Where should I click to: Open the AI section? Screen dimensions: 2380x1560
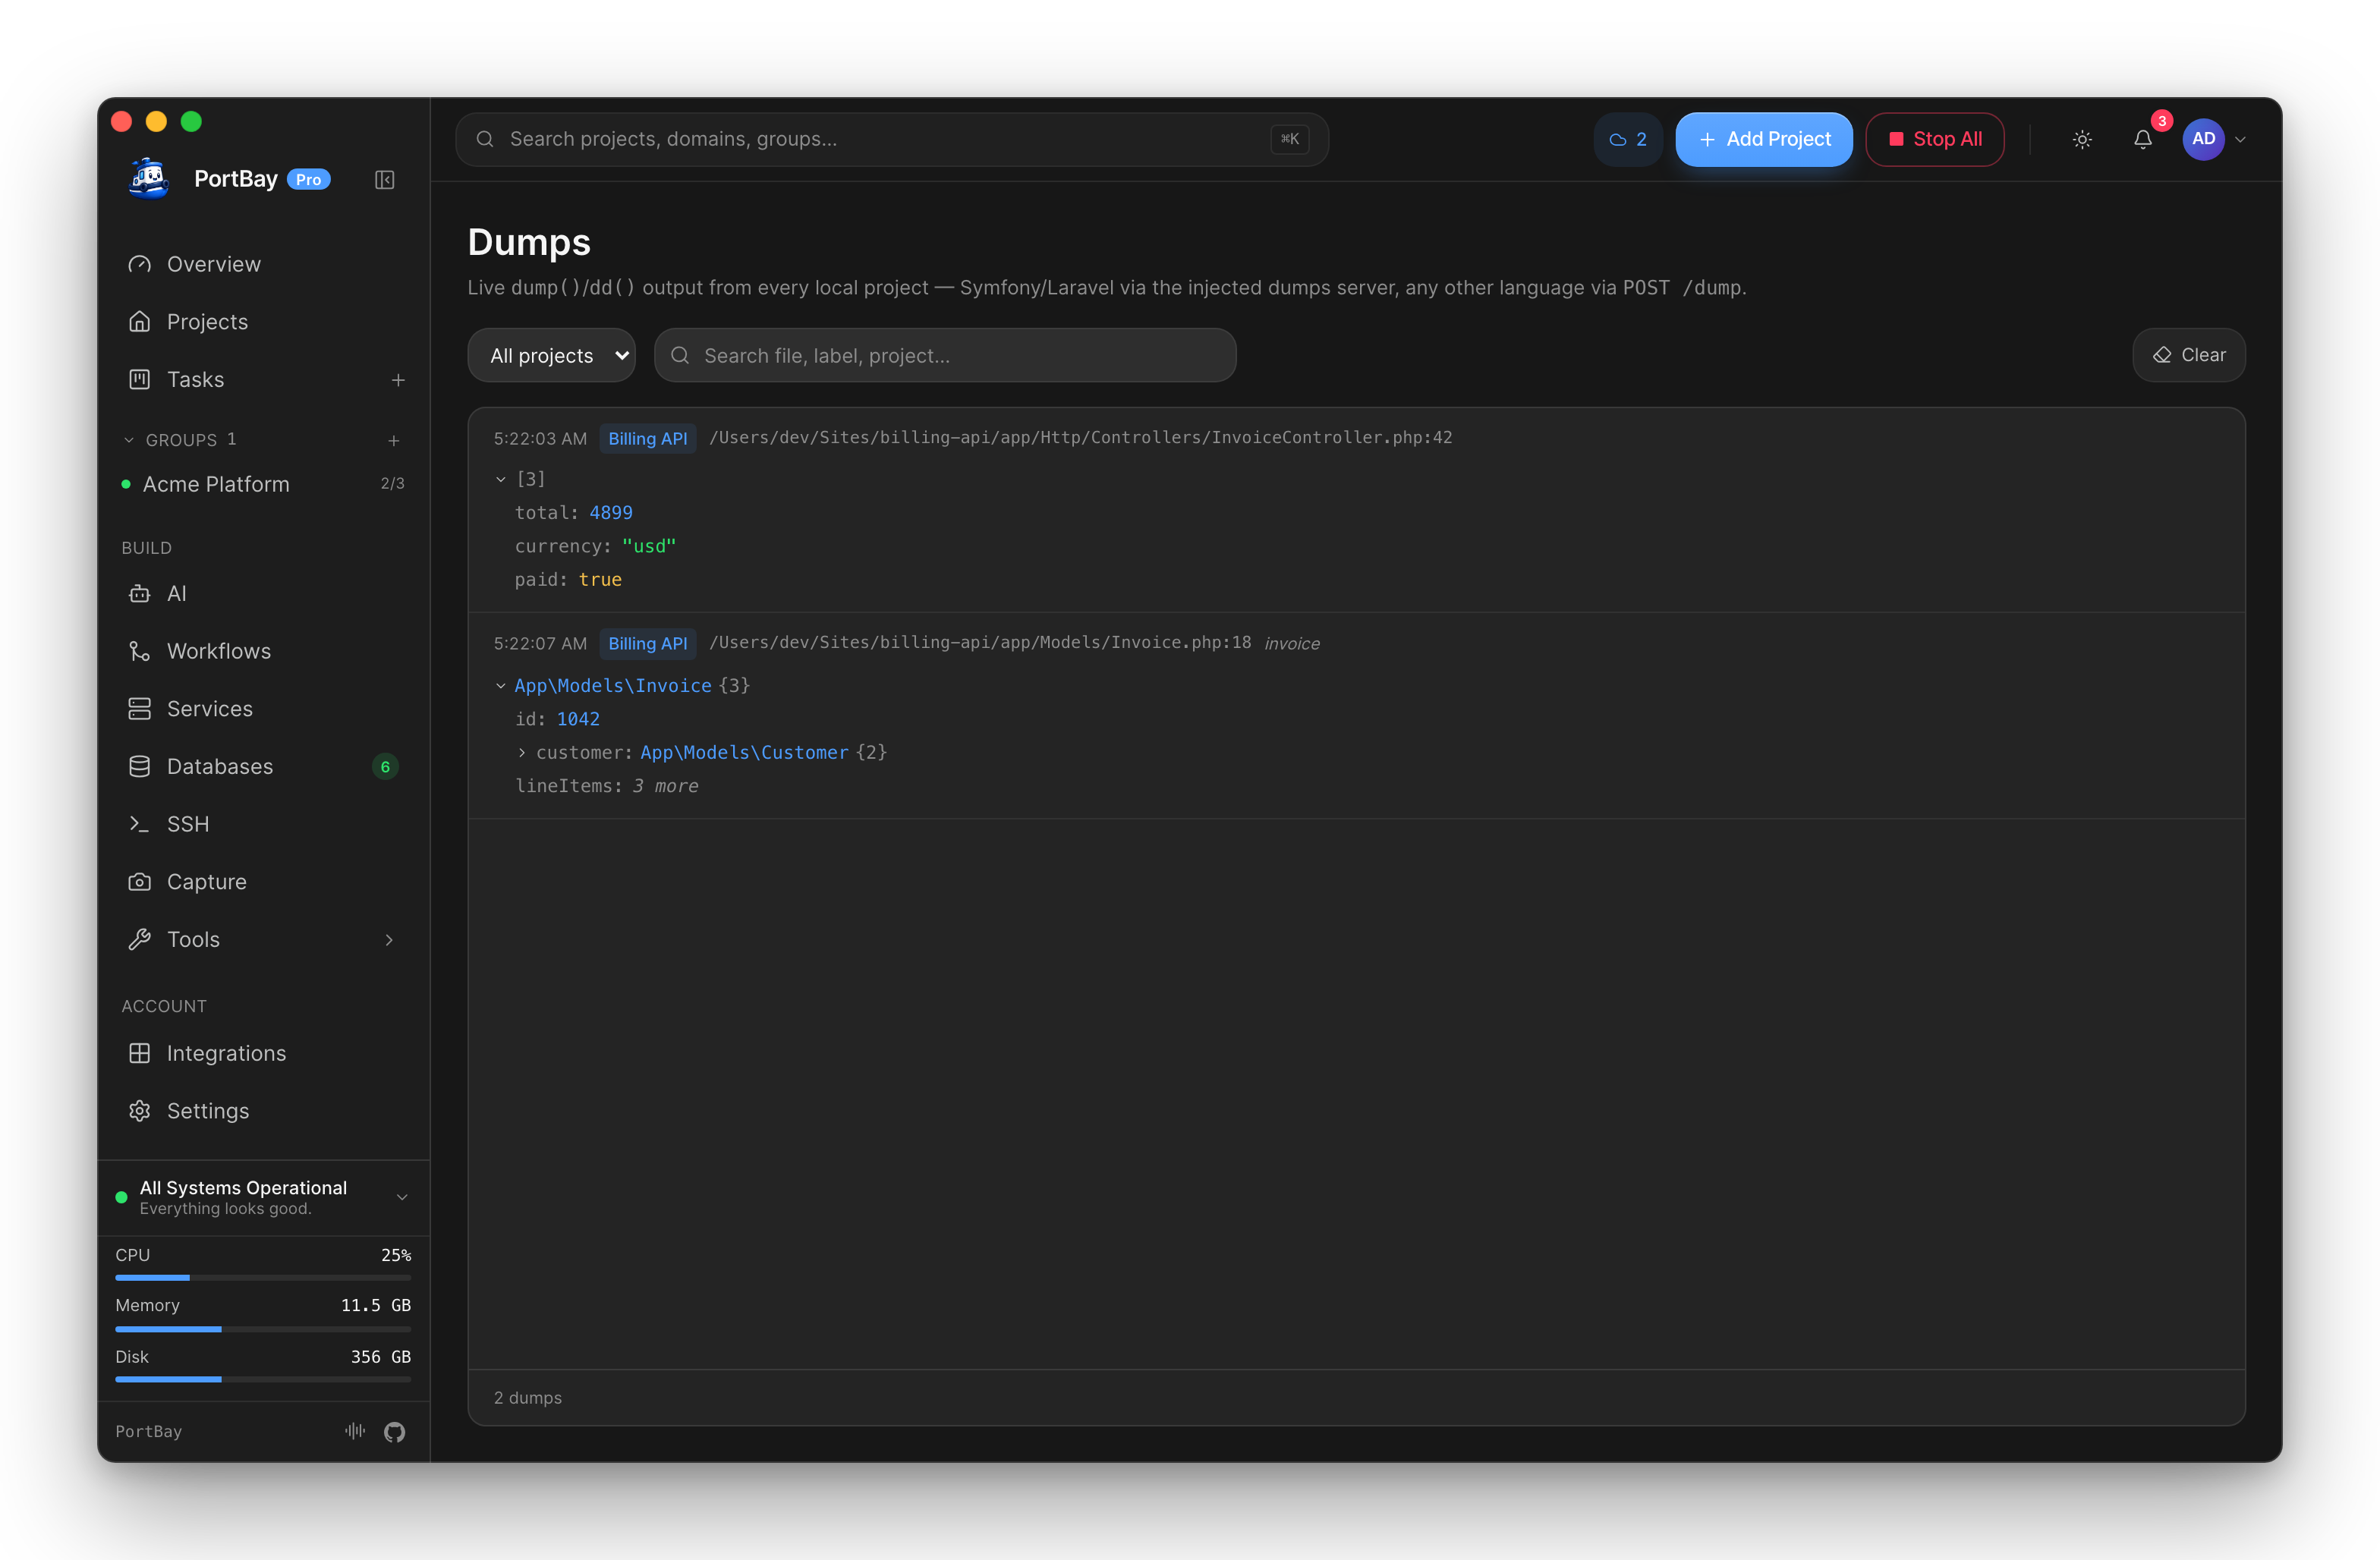pyautogui.click(x=264, y=594)
